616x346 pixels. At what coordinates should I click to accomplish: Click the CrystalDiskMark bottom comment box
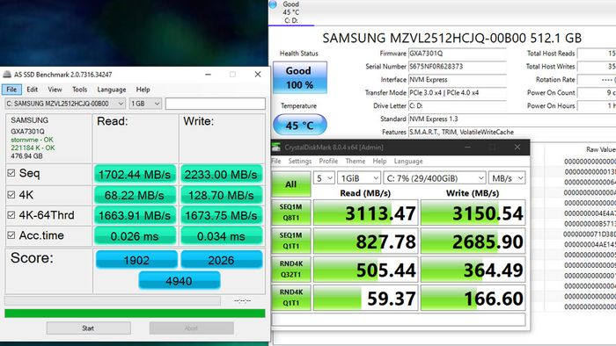pos(399,319)
